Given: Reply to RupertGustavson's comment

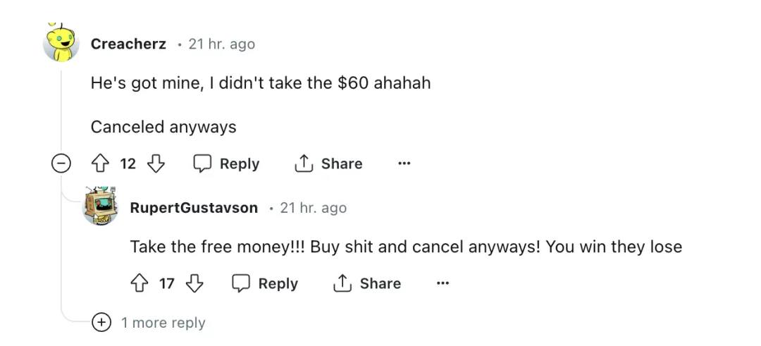Looking at the screenshot, I should click(266, 284).
